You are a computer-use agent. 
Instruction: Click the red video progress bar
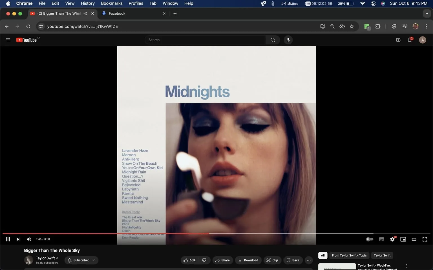click(113, 233)
